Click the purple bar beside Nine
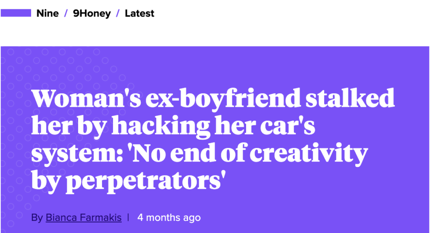This screenshot has height=233, width=430. tap(16, 13)
